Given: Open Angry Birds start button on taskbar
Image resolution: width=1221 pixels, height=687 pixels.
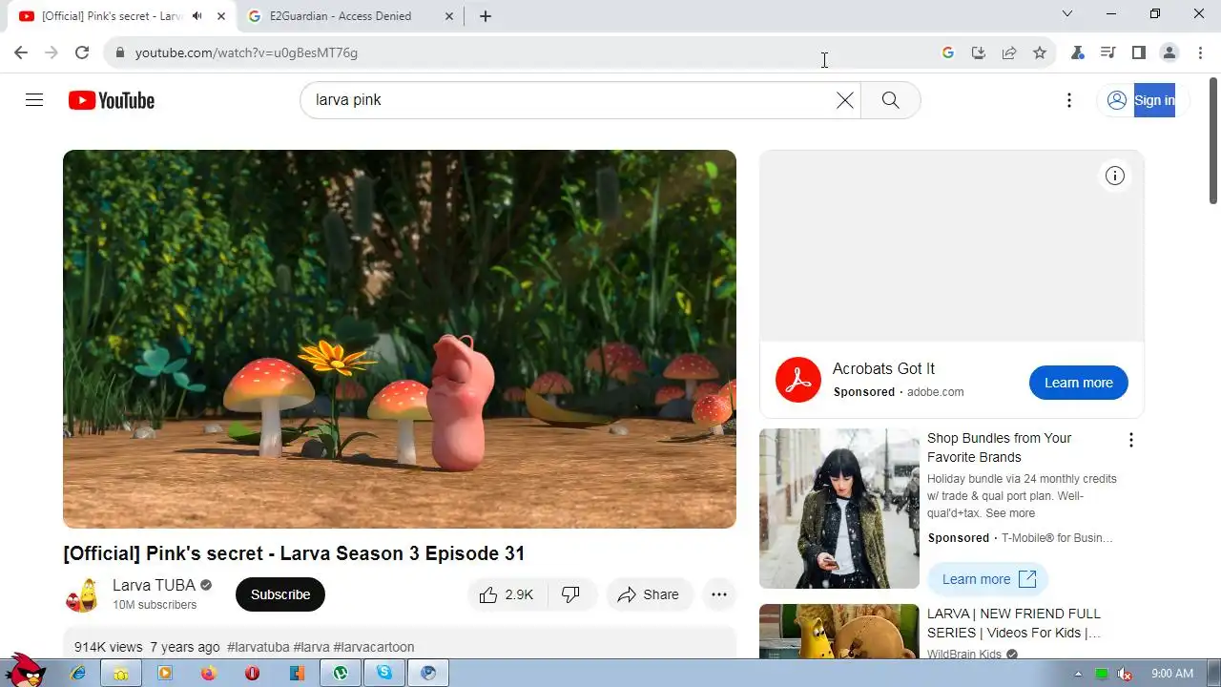Looking at the screenshot, I should [24, 671].
